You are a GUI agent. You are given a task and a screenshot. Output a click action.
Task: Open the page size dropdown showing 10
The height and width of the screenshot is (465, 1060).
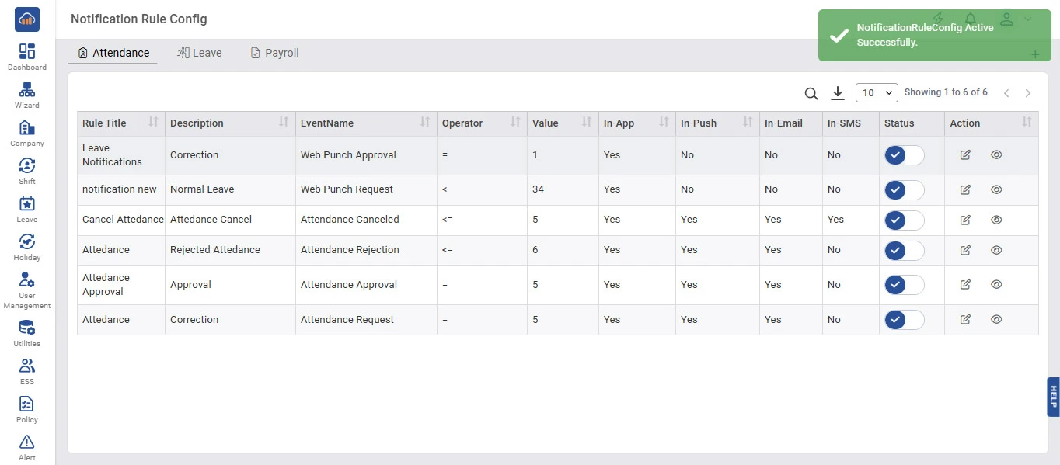pyautogui.click(x=877, y=93)
